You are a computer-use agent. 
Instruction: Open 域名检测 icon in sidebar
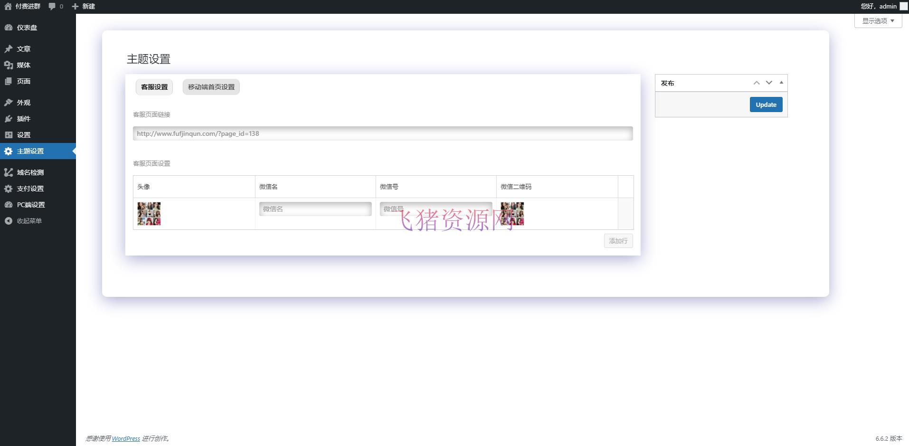tap(9, 172)
